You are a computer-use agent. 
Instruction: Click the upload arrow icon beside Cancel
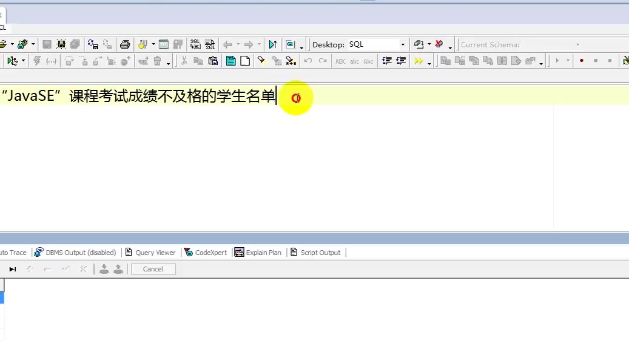(x=118, y=269)
